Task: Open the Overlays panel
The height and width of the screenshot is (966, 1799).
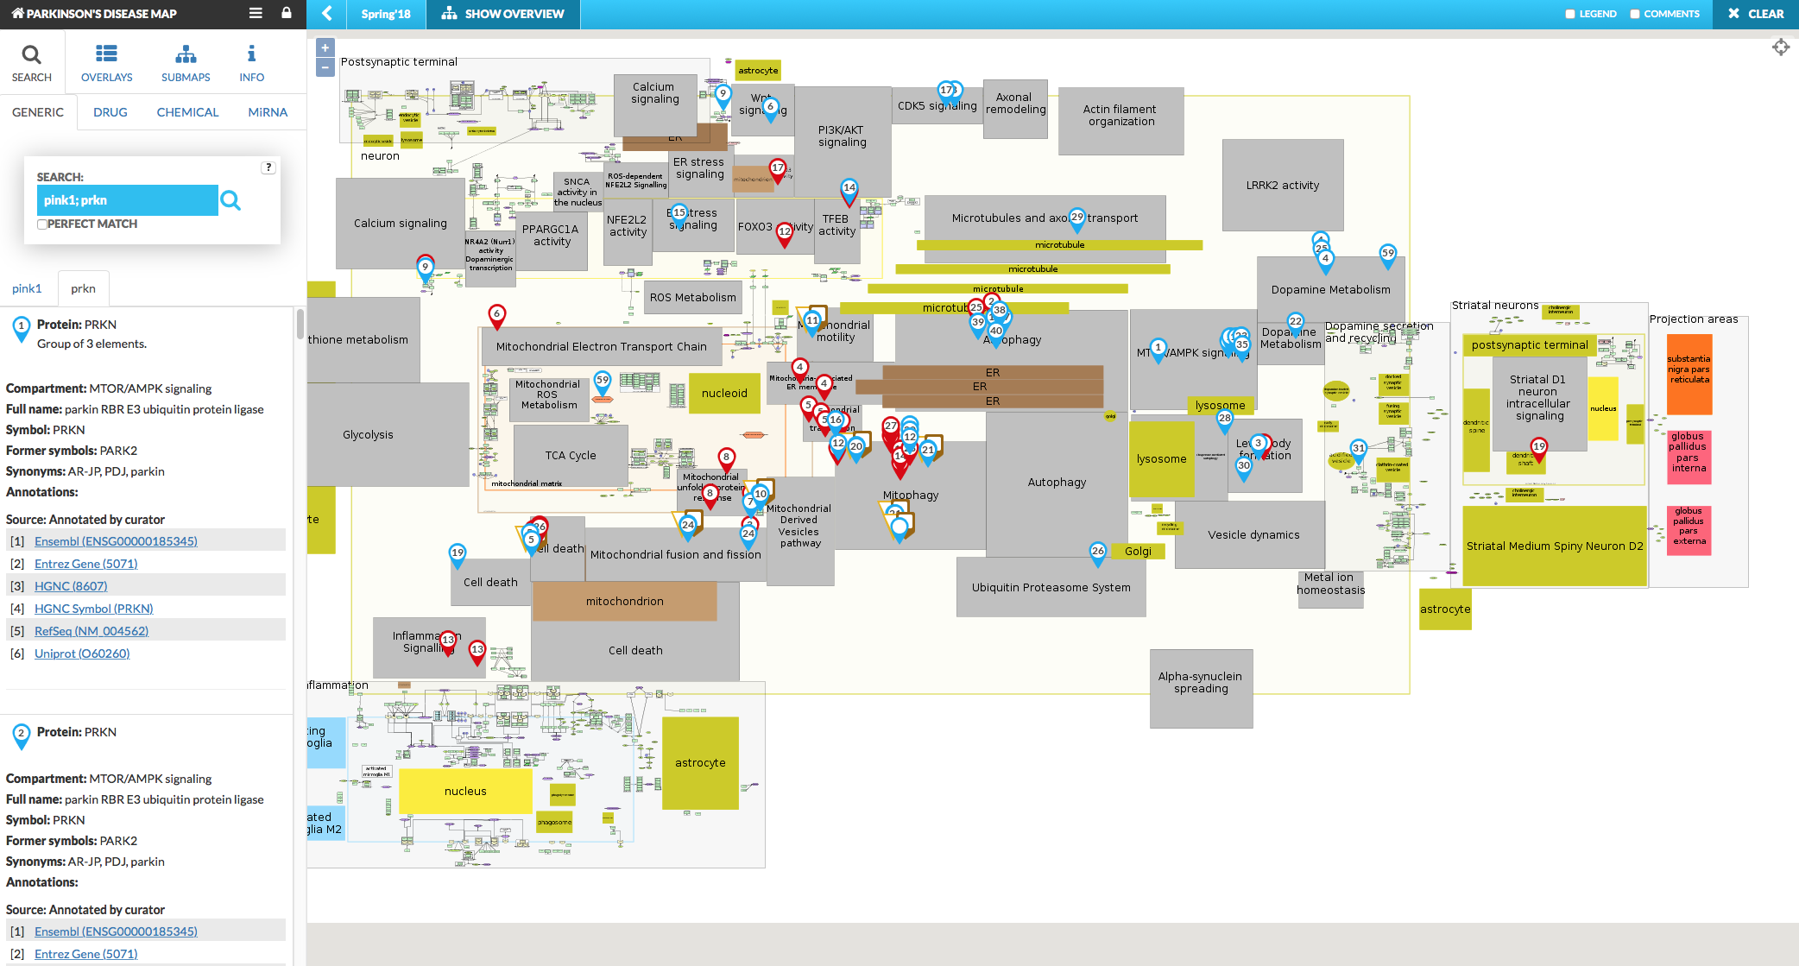Action: click(106, 63)
